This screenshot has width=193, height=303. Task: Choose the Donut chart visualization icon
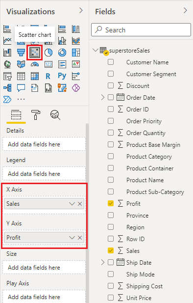coord(62,53)
